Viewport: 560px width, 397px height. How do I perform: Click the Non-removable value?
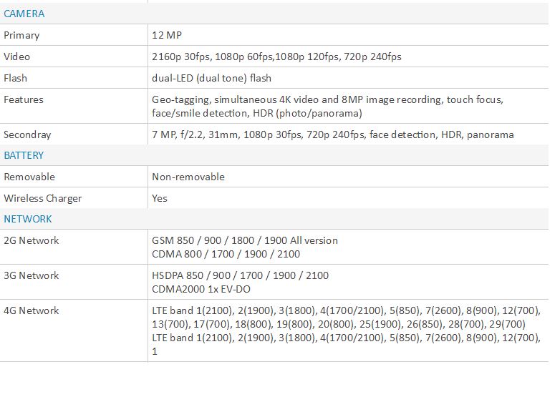[188, 177]
